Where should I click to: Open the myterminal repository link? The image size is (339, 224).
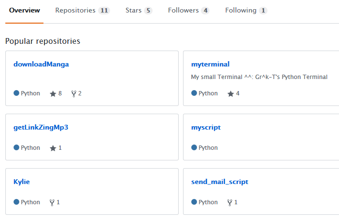coord(210,64)
